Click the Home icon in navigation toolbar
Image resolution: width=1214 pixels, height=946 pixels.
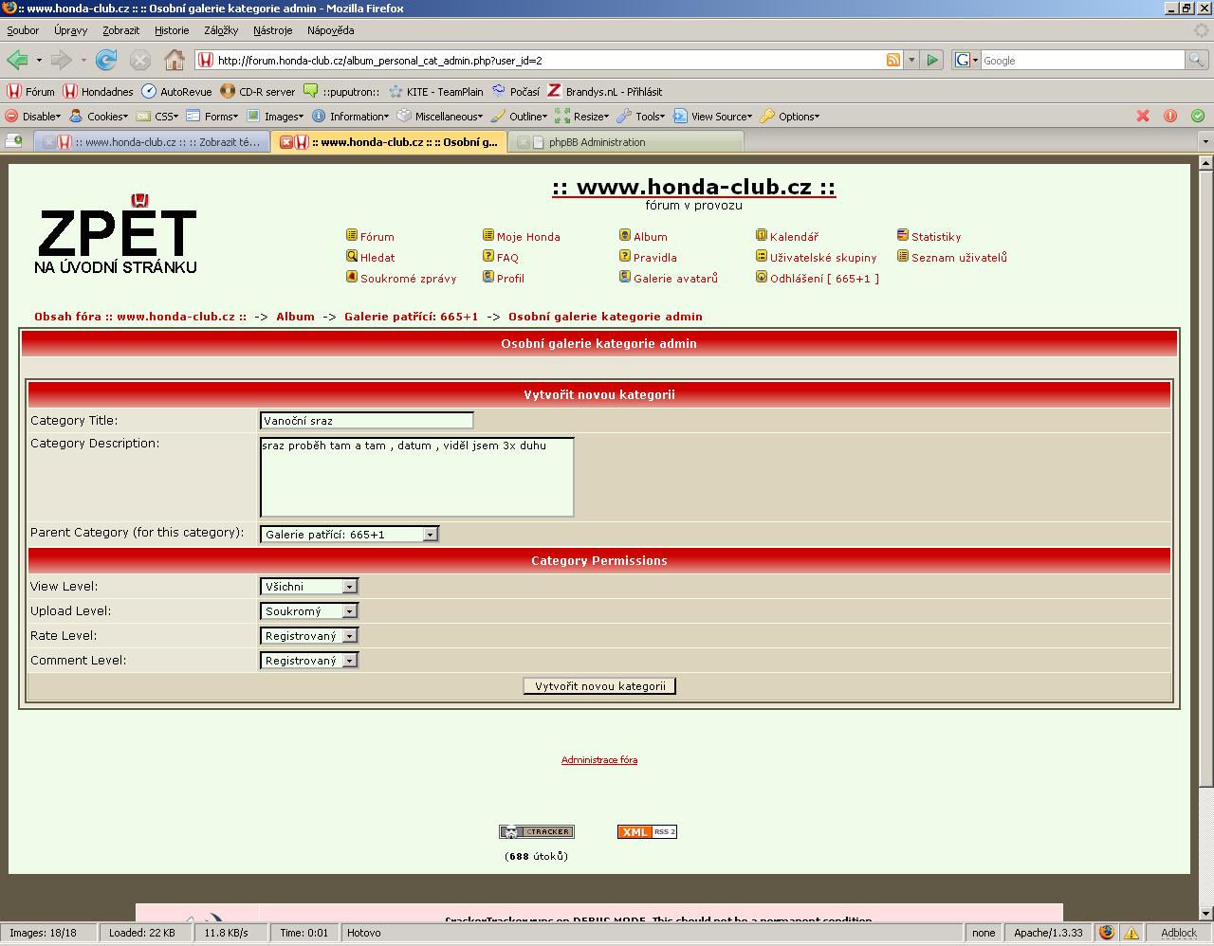174,61
